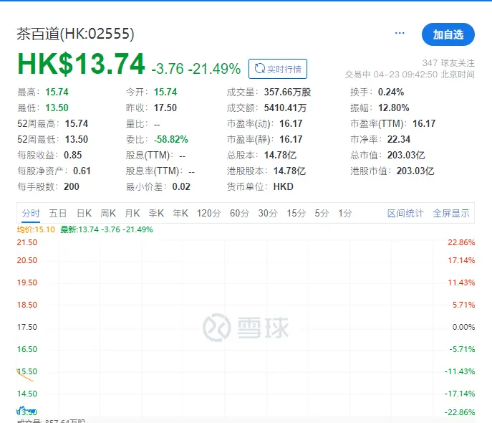Click the 市盈率(TTM) value 16.17
The height and width of the screenshot is (423, 492).
(424, 123)
